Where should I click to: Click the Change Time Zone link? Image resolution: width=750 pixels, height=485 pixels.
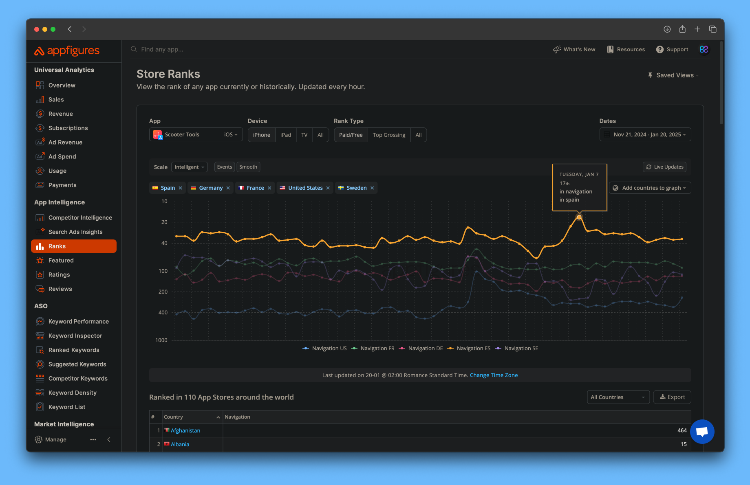click(494, 375)
